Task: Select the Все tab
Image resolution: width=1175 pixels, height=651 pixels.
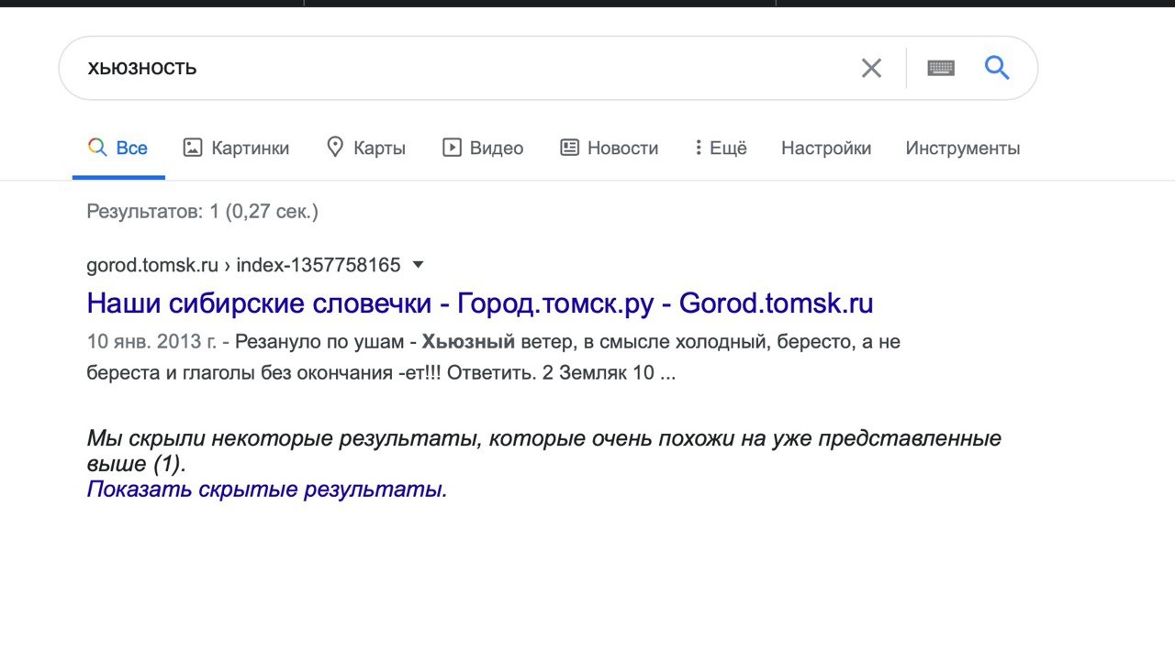Action: coord(117,148)
